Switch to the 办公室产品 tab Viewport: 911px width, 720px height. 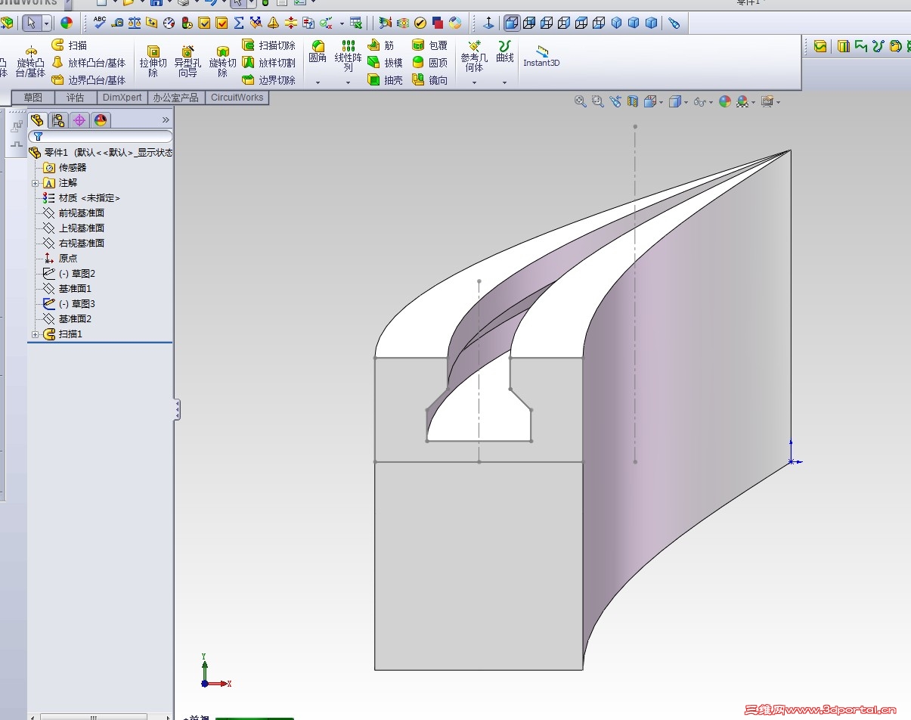[x=175, y=98]
